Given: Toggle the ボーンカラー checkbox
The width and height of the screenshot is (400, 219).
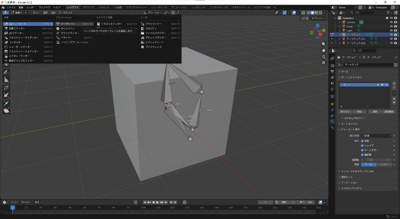Looking at the screenshot, I should 362,150.
